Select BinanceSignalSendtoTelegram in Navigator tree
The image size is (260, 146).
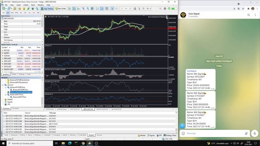pyautogui.click(x=21, y=92)
